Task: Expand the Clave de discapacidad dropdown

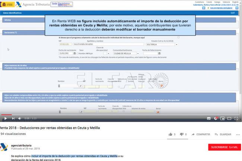Action: point(106,54)
